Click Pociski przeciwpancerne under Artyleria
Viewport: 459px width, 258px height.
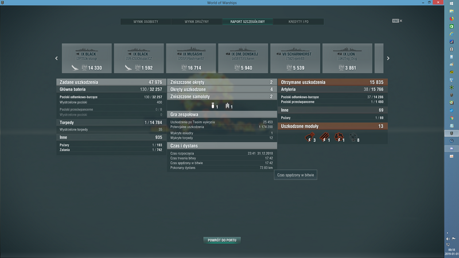[x=333, y=102]
